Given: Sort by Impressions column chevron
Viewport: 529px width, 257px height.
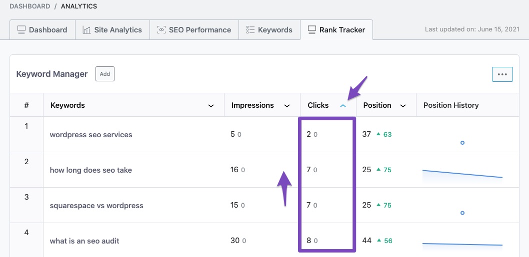Looking at the screenshot, I should click(x=287, y=106).
